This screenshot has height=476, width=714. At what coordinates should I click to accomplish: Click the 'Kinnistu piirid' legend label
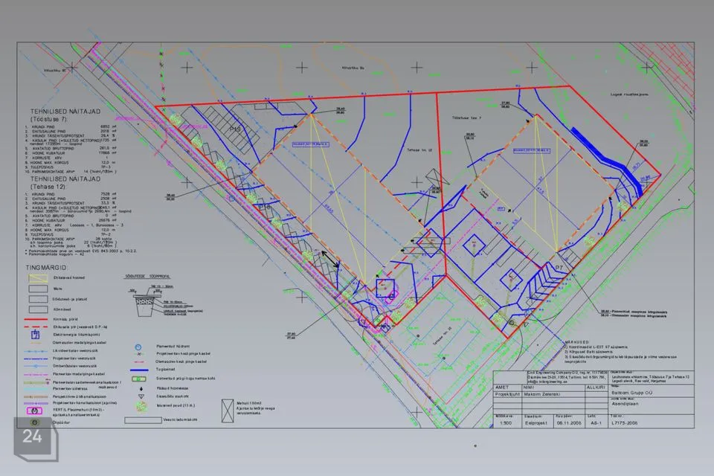click(x=65, y=319)
